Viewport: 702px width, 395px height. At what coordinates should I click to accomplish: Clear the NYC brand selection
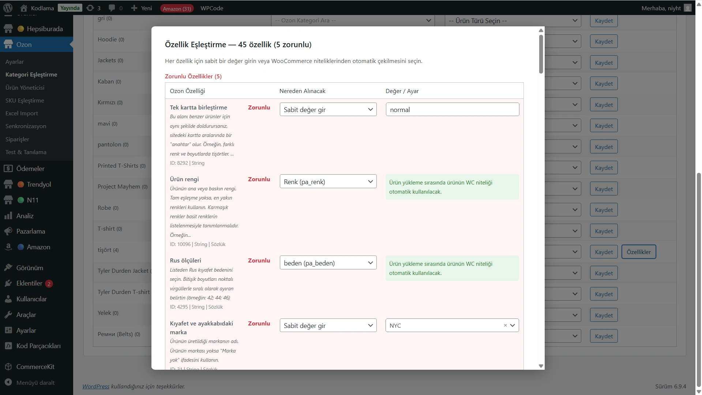pos(505,325)
